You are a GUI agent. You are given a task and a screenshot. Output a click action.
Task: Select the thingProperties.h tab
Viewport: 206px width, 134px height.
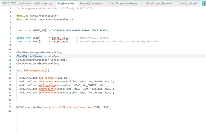[x=67, y=3]
